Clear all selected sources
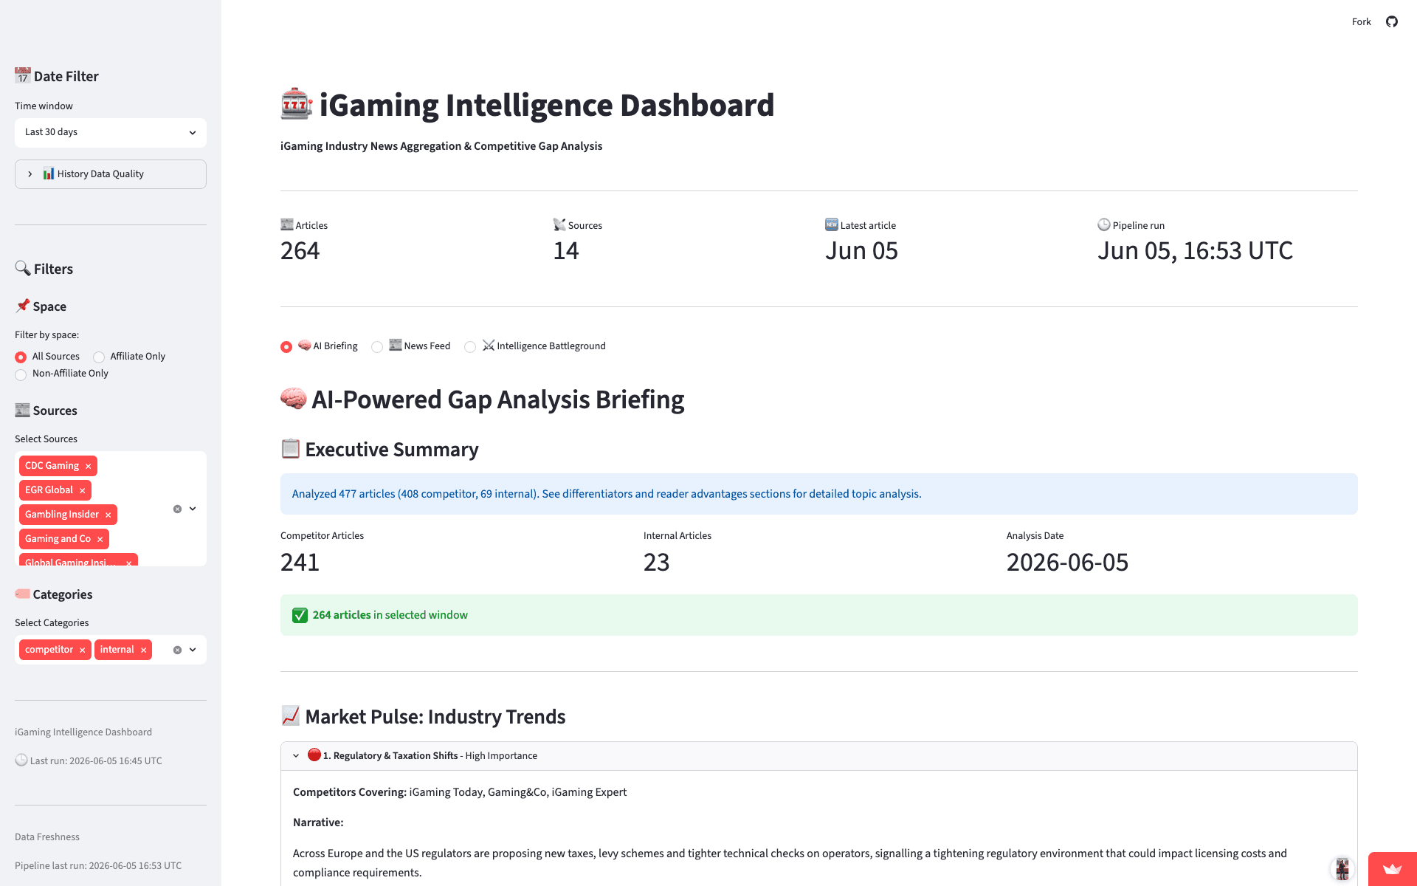 click(177, 509)
